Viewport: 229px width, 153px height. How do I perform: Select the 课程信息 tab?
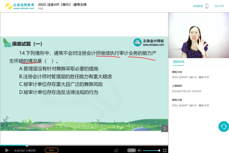tap(178, 62)
